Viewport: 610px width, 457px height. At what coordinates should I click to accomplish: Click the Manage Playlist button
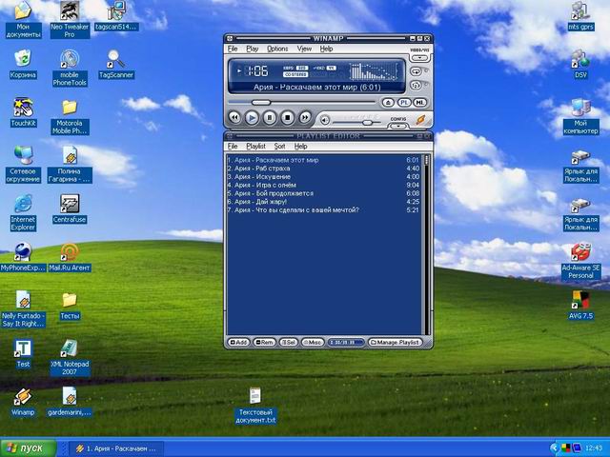[395, 342]
